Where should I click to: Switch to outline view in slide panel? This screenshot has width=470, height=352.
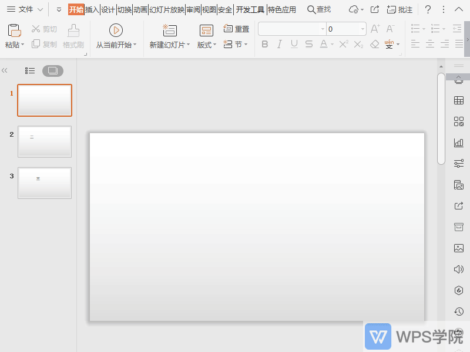[30, 70]
